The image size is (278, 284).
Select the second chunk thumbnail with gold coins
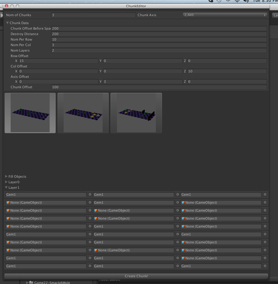click(x=83, y=113)
